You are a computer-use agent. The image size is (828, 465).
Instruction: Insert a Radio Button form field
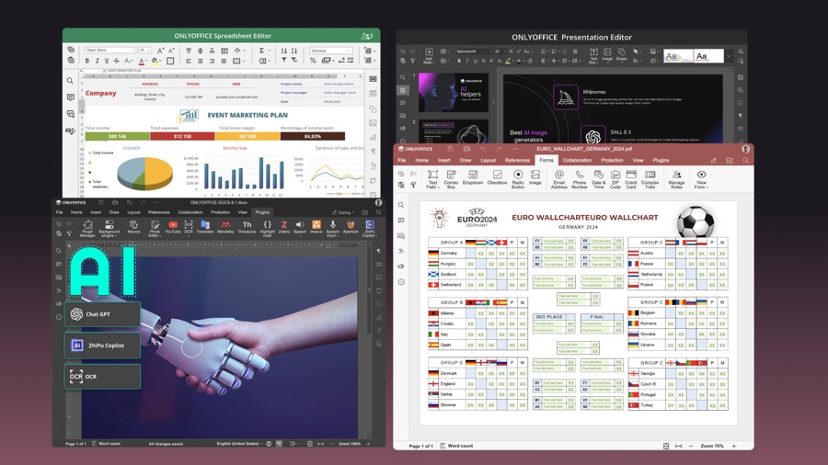tap(518, 179)
